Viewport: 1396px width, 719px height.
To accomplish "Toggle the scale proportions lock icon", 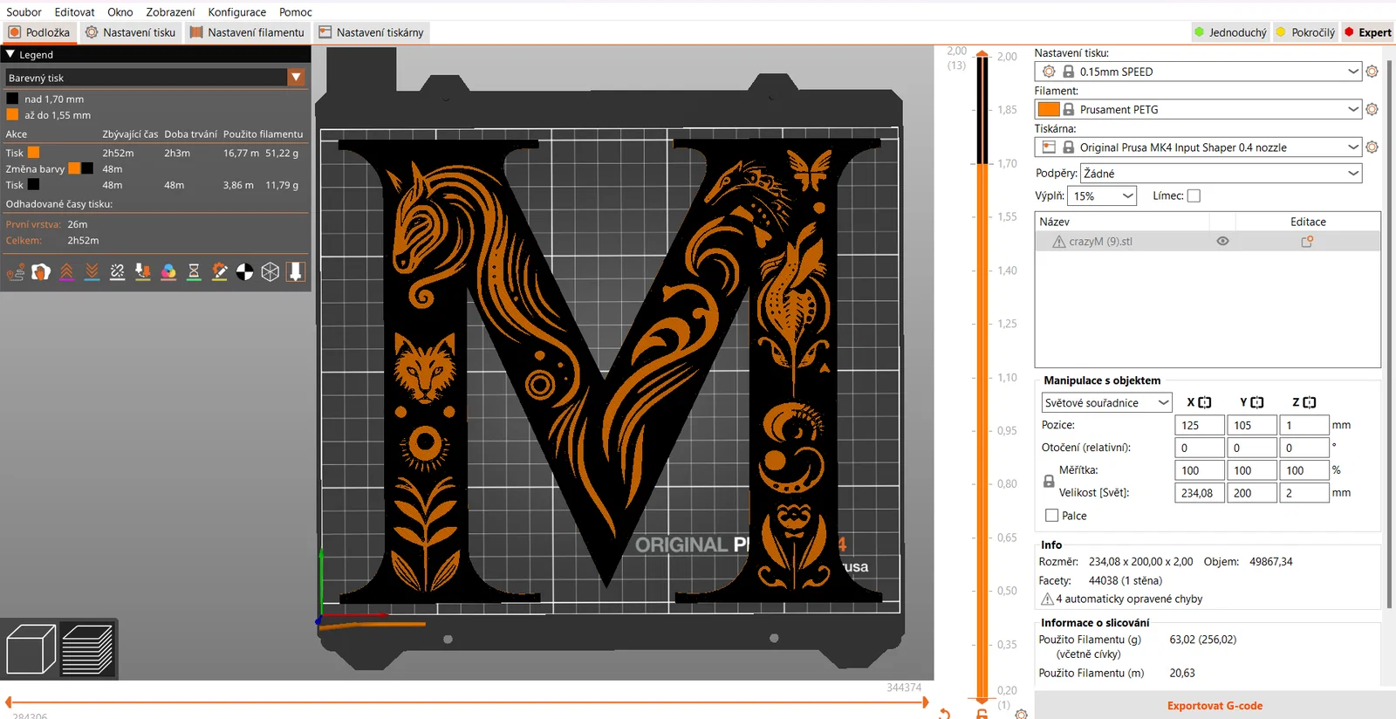I will click(1049, 481).
